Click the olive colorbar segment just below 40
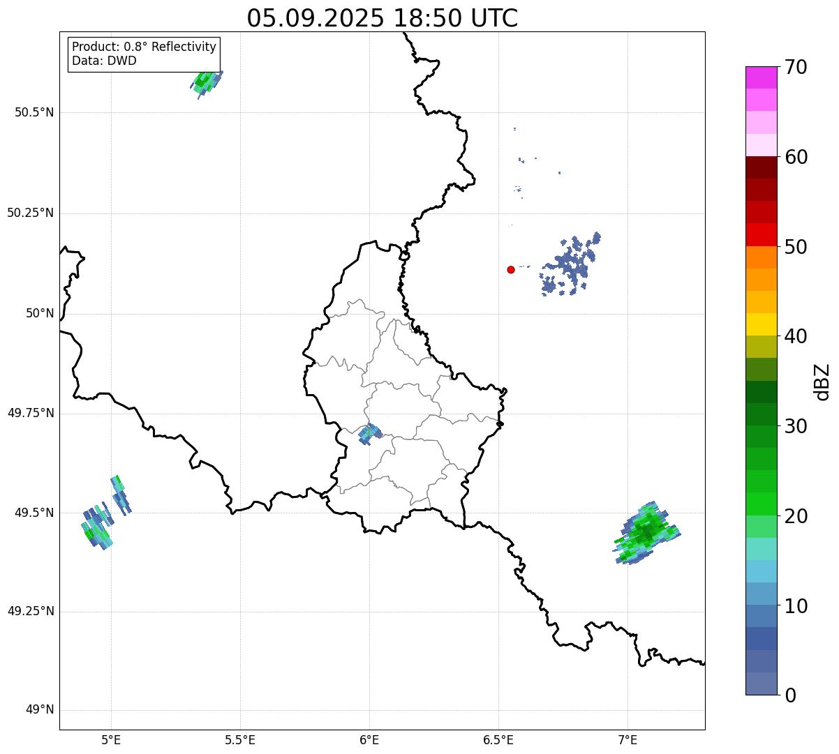Image resolution: width=839 pixels, height=754 pixels. tap(762, 347)
